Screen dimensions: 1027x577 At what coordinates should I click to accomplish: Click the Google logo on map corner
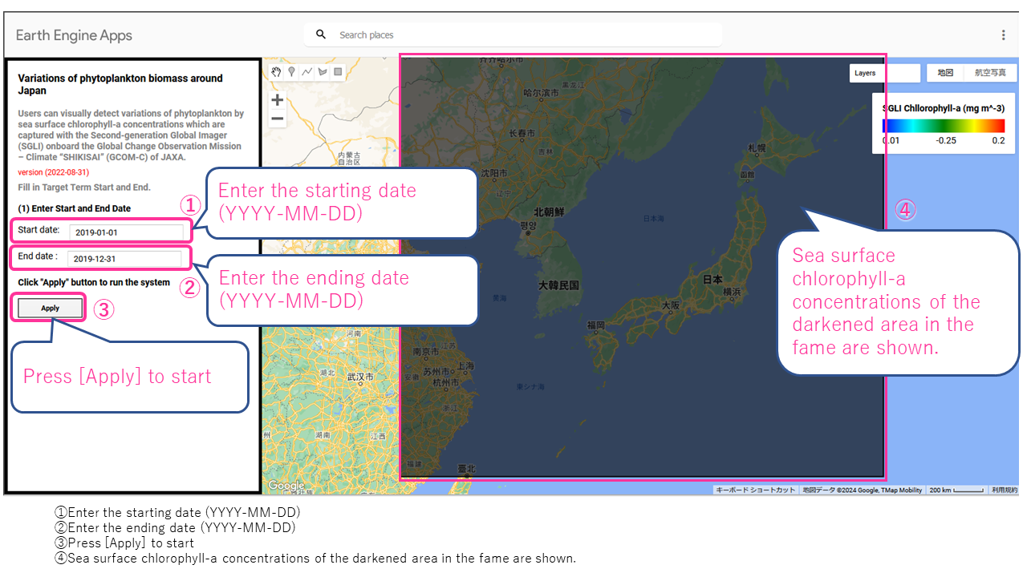click(286, 485)
